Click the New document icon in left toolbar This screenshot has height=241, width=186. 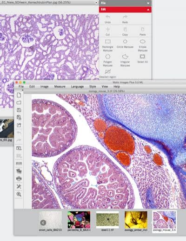[19, 95]
